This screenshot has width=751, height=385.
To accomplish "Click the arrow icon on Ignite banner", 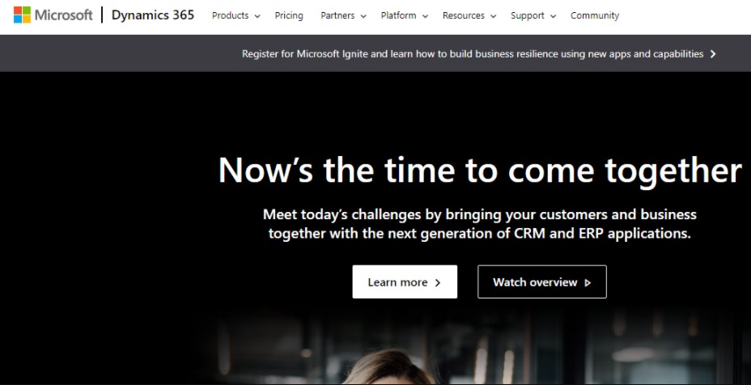I will point(713,54).
